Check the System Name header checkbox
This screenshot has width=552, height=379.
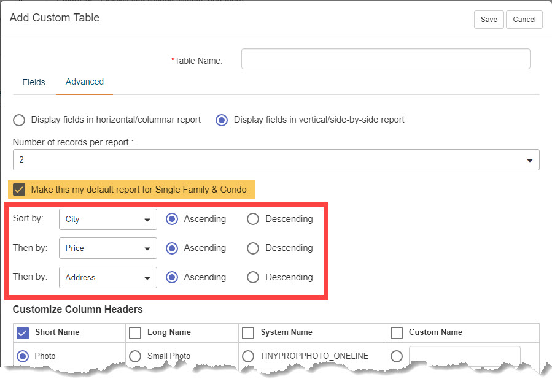click(248, 332)
